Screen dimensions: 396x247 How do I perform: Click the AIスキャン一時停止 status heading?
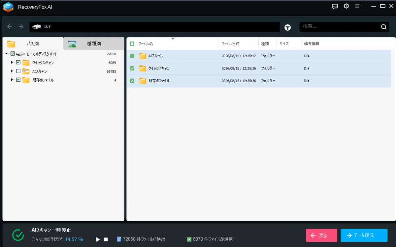point(51,230)
